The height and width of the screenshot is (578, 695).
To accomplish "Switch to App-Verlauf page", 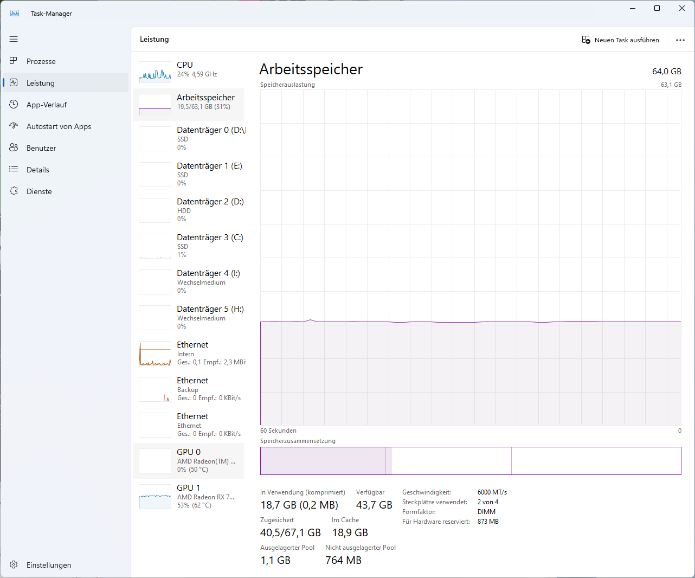I will (x=65, y=105).
